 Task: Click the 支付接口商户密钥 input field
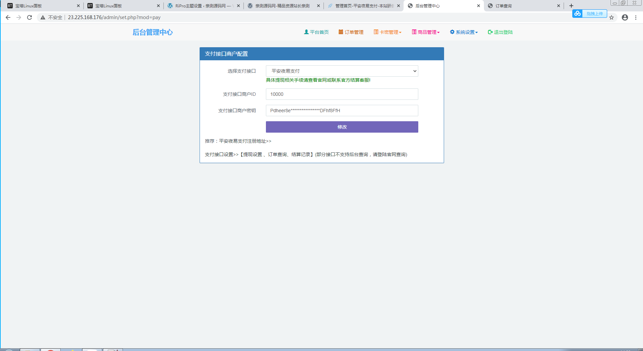342,111
